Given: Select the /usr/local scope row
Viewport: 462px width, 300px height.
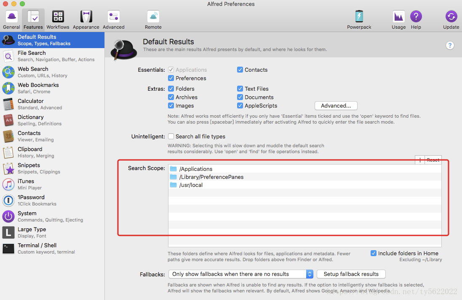Looking at the screenshot, I should click(304, 185).
